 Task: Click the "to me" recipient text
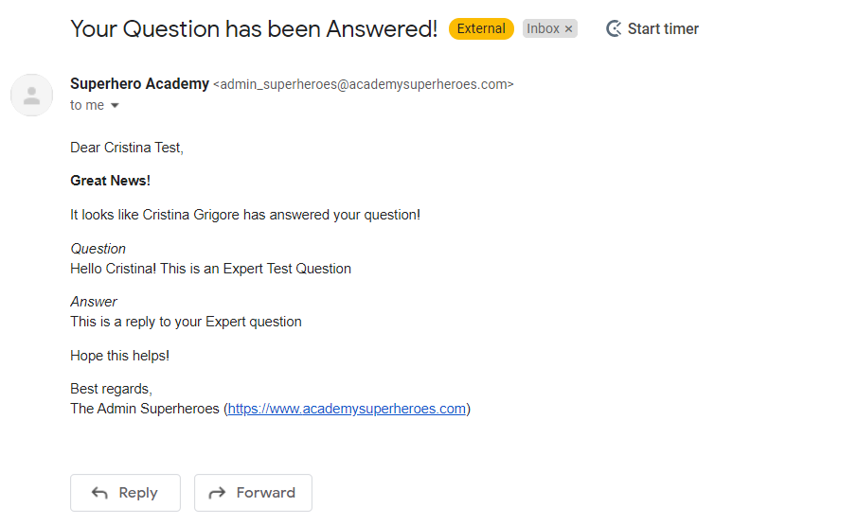click(x=87, y=106)
